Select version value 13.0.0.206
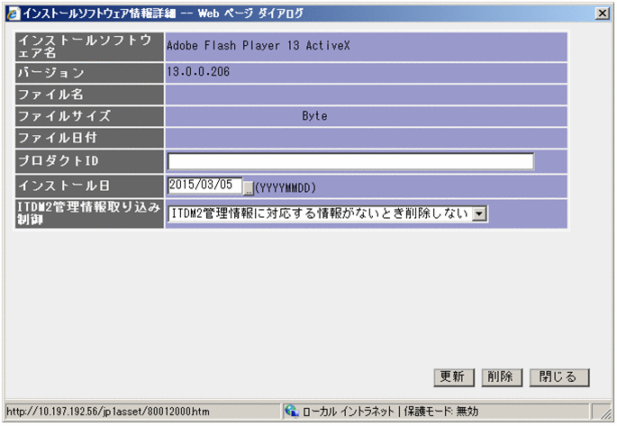Screen dimensions: 617x426 (x=198, y=71)
